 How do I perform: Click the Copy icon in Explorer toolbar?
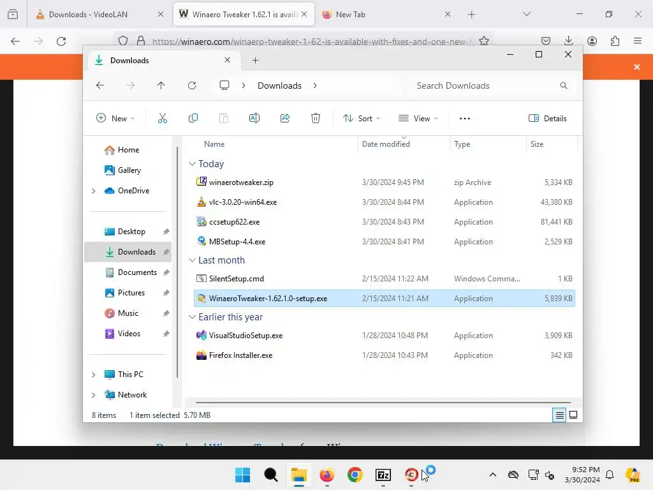[x=193, y=118]
